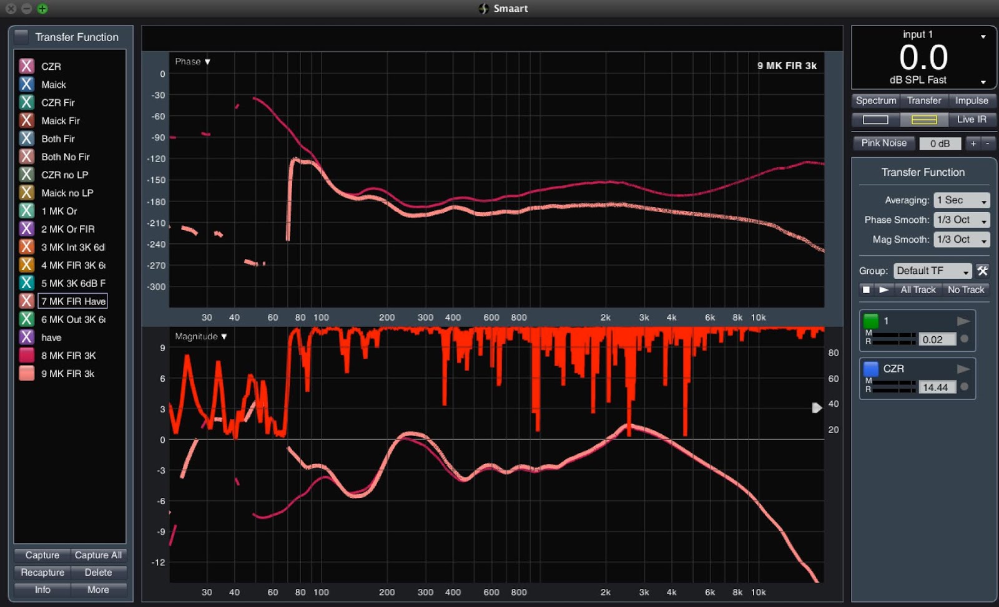Viewport: 999px width, 607px height.
Task: Click the 0 dB generator level field
Action: pos(940,143)
